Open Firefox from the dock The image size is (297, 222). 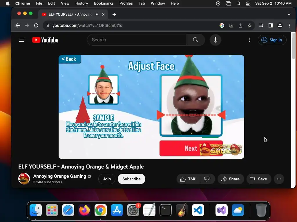click(84, 210)
